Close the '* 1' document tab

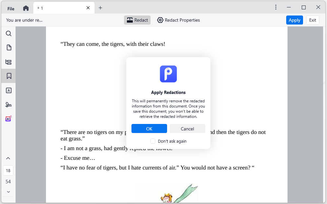(x=88, y=8)
